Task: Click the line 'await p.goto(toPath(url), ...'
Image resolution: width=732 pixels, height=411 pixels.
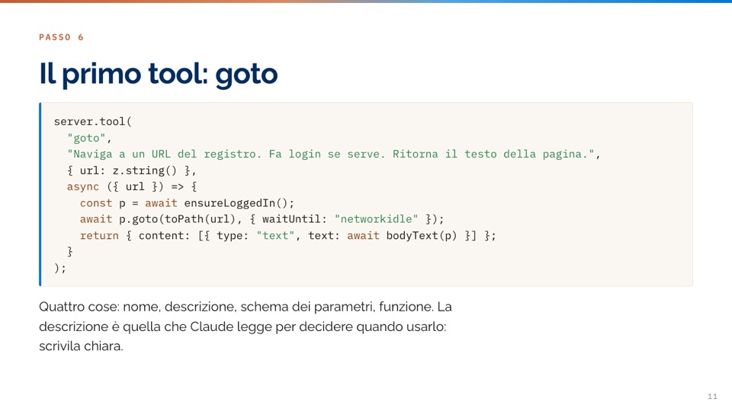Action: pyautogui.click(x=262, y=219)
